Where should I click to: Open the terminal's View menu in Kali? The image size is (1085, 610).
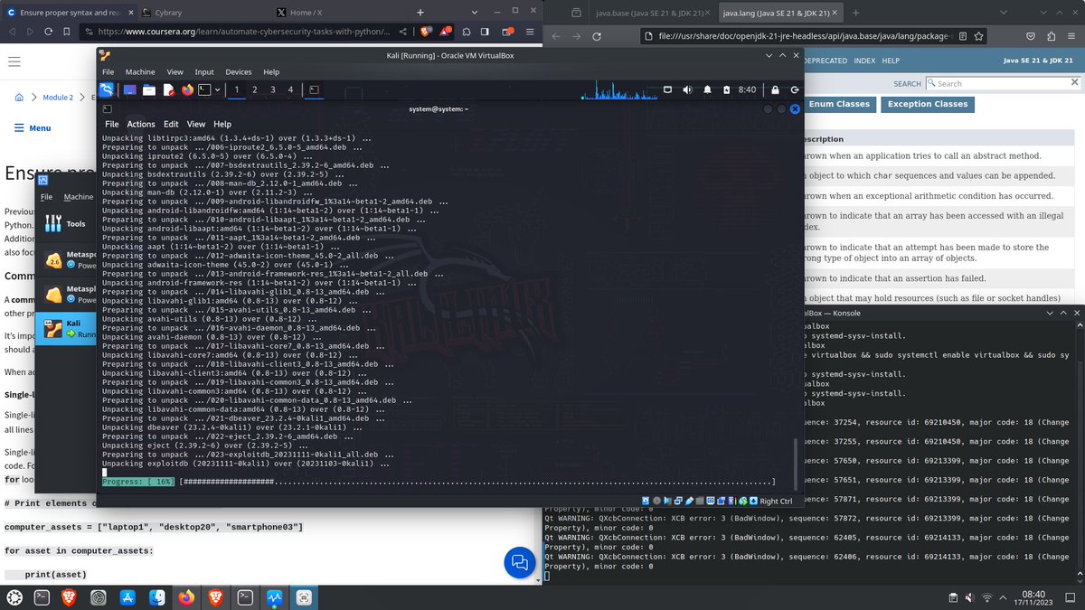[196, 124]
